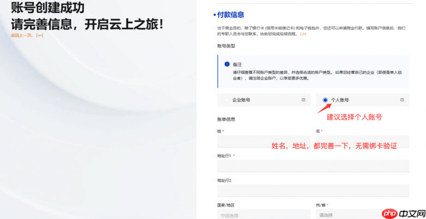426x219 pixels.
Task: Click into the 地址行2 field
Action: [x=313, y=191]
